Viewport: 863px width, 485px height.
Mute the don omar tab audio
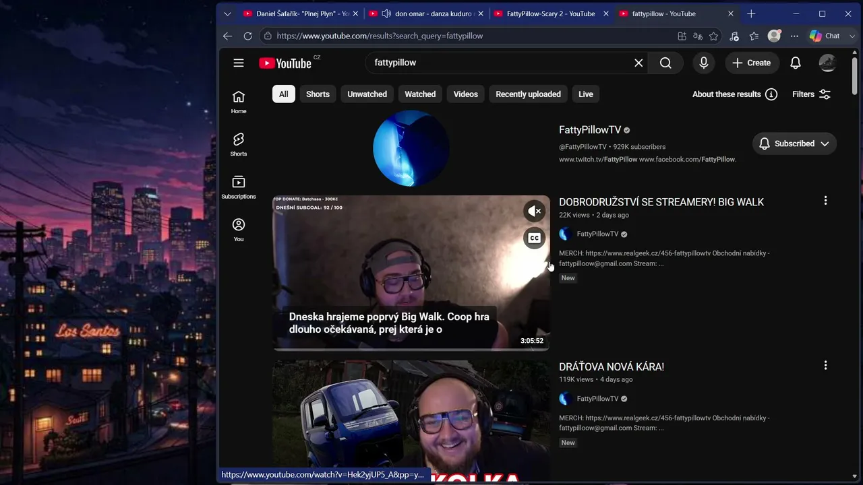[x=386, y=13]
